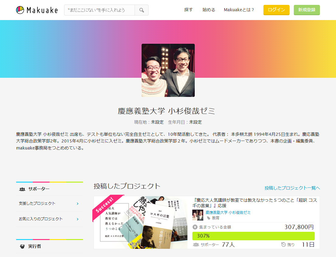Click the サポーター people icon in sidebar
This screenshot has width=336, height=257.
coord(22,189)
